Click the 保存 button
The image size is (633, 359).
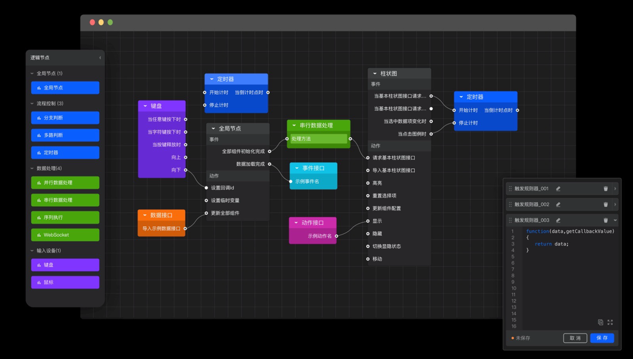(602, 338)
